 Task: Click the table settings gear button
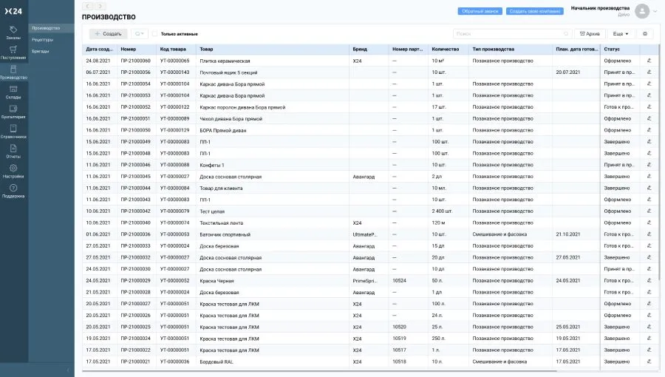pyautogui.click(x=645, y=34)
